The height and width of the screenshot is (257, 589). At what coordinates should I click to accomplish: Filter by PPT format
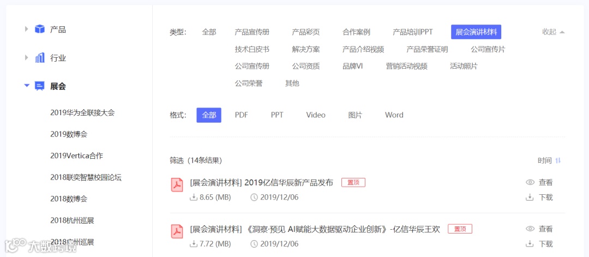pyautogui.click(x=277, y=115)
